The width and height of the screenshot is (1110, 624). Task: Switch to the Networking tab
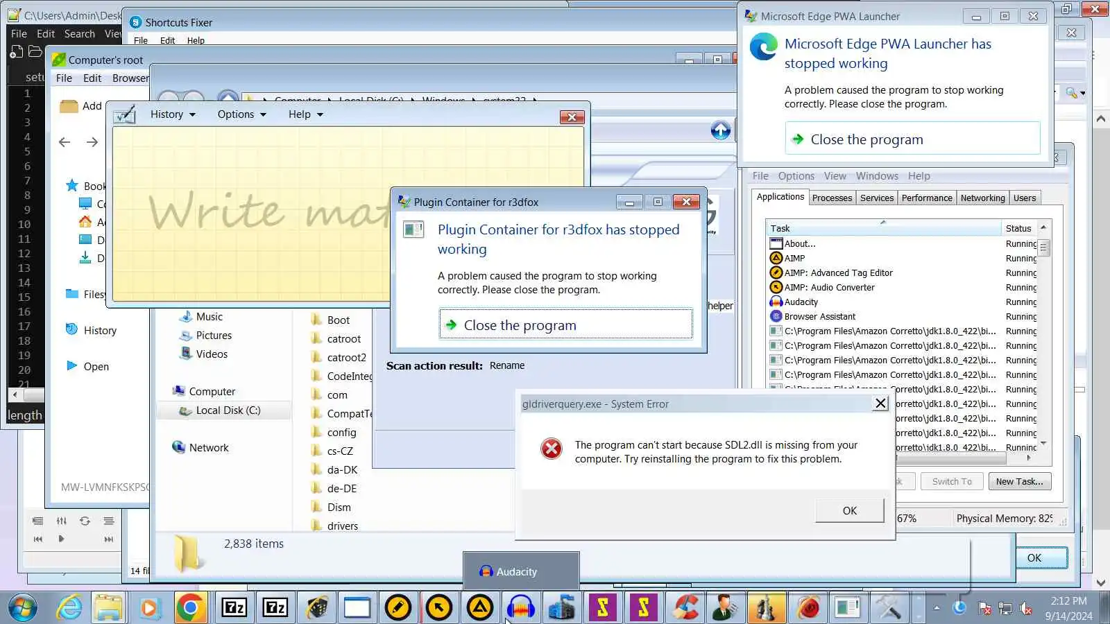(x=982, y=198)
